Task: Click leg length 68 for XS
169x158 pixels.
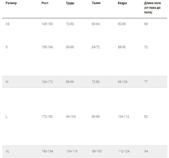Action: coord(146,24)
